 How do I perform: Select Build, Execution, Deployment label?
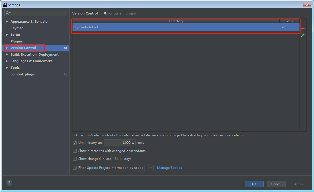pos(35,55)
